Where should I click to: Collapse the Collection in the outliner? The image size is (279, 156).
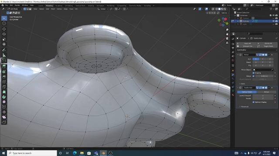click(x=235, y=16)
